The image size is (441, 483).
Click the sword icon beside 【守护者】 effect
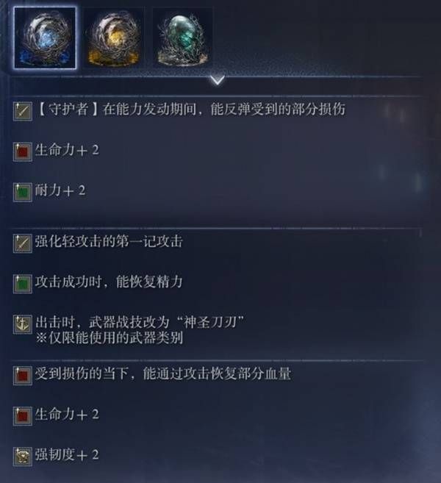[23, 111]
